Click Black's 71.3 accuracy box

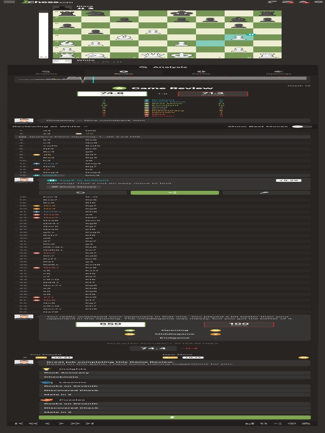[212, 94]
